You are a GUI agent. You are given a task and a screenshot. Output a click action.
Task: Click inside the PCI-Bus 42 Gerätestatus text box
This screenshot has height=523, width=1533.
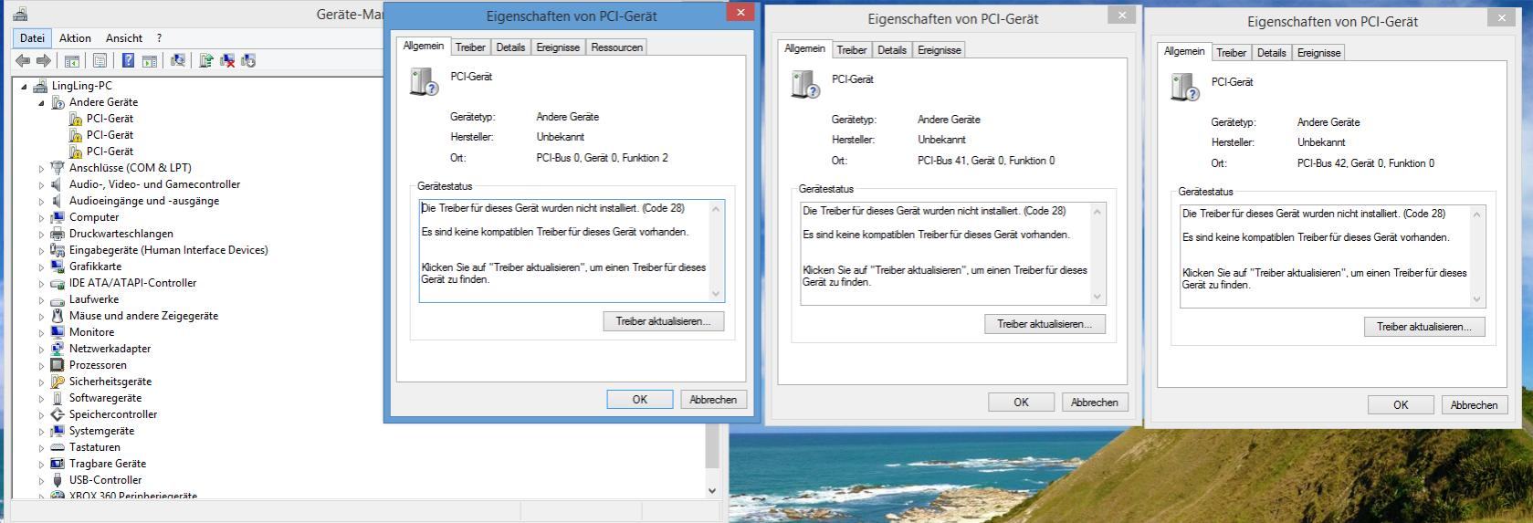1333,256
